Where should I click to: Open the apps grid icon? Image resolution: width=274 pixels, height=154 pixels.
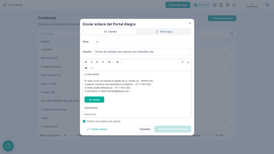234,5
